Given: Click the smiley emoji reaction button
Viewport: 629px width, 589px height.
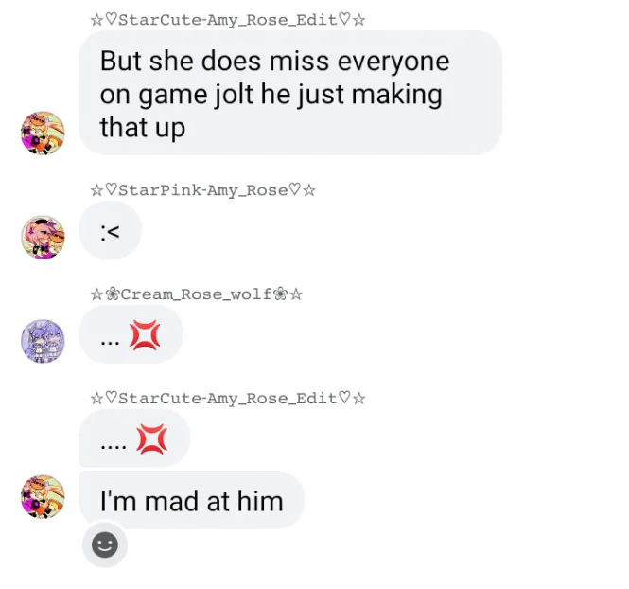Looking at the screenshot, I should click(x=105, y=544).
